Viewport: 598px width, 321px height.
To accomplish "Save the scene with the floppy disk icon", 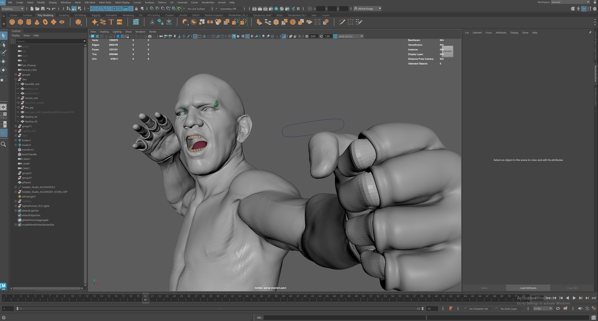I will click(43, 9).
